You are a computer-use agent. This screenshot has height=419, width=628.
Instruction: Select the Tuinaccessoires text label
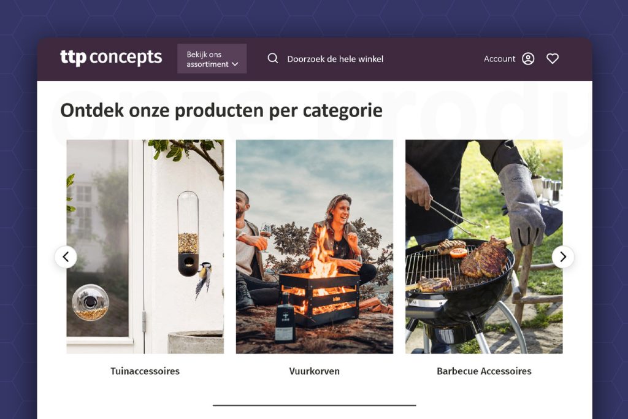(145, 371)
